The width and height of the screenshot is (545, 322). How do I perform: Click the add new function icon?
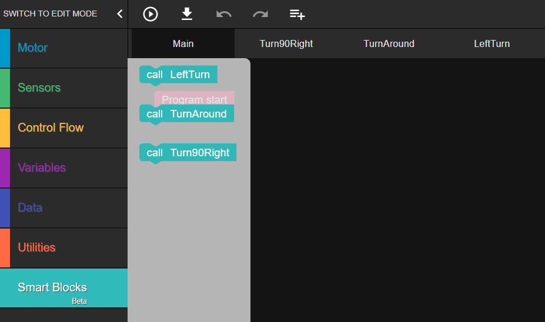pos(297,14)
